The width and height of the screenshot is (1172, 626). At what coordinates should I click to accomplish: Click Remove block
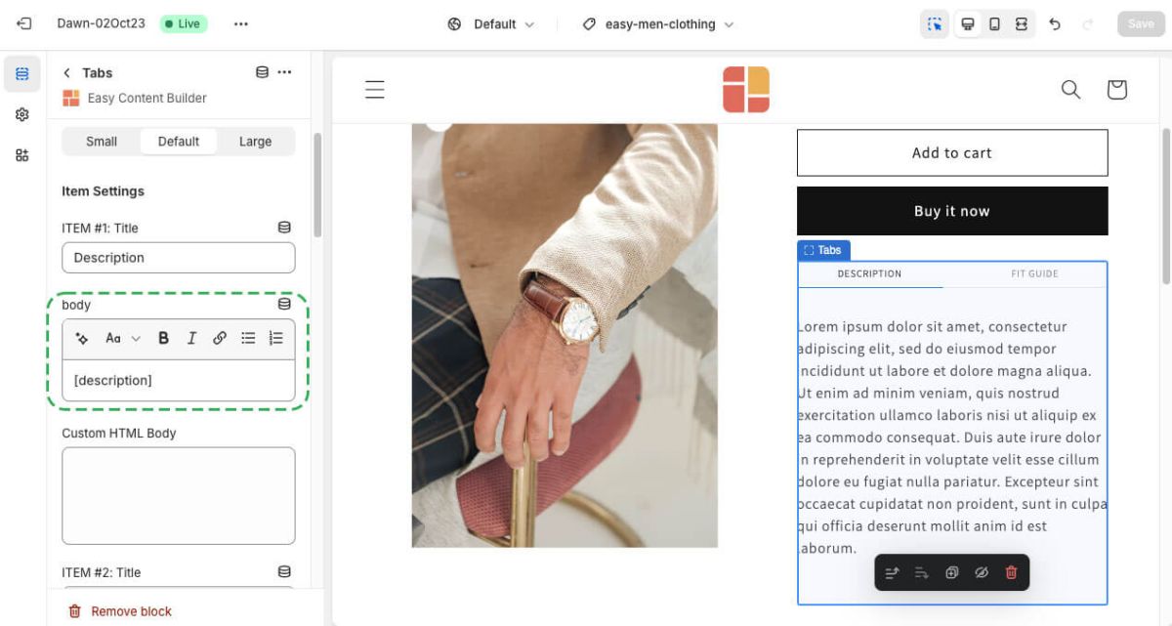pyautogui.click(x=120, y=611)
